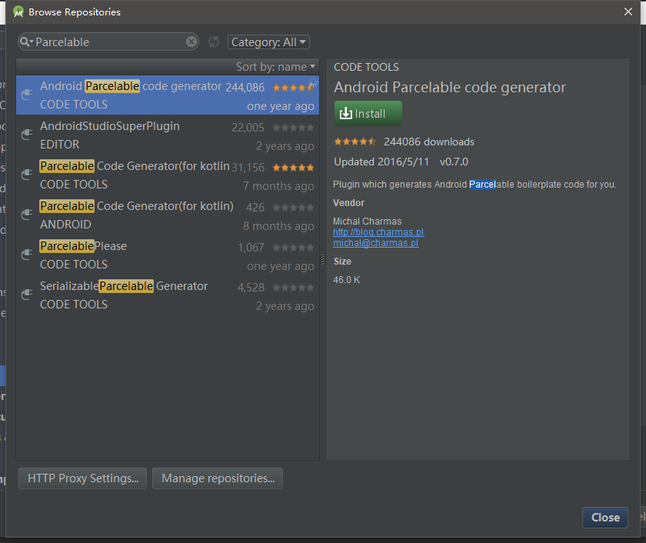
Task: Open the blog.charmas.pl link
Action: (378, 232)
